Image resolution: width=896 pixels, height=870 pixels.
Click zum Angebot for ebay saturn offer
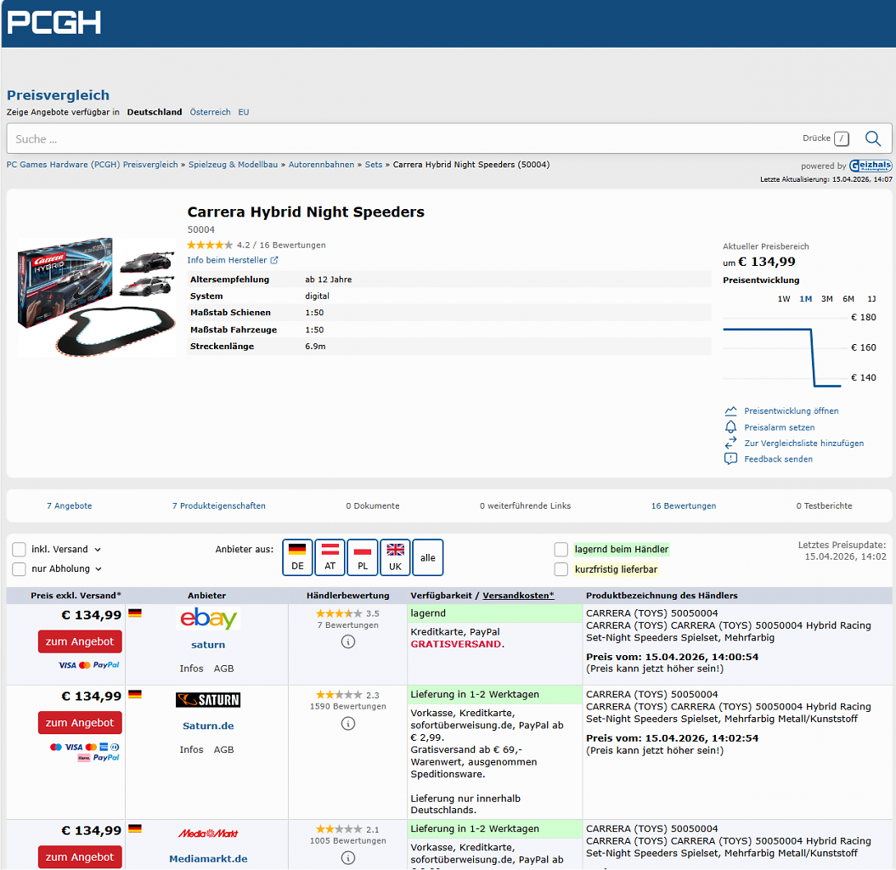point(80,641)
